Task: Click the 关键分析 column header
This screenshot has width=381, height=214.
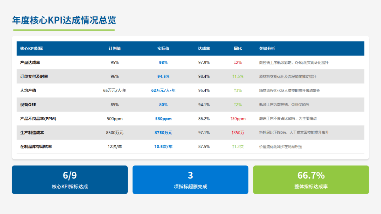Action: (267, 49)
